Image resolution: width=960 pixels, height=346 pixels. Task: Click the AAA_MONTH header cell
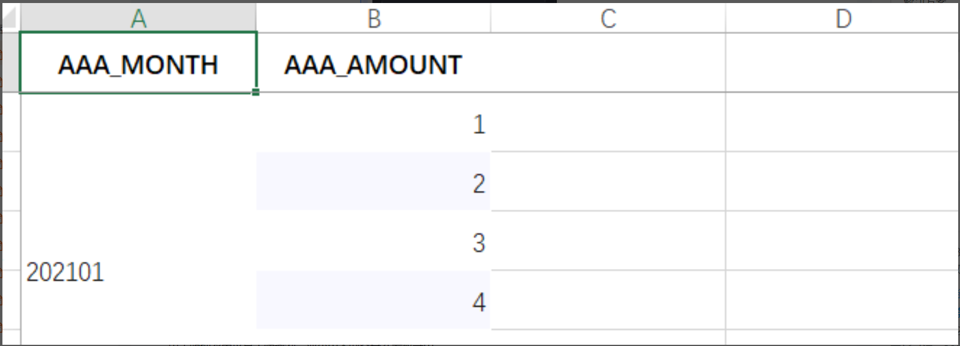138,64
